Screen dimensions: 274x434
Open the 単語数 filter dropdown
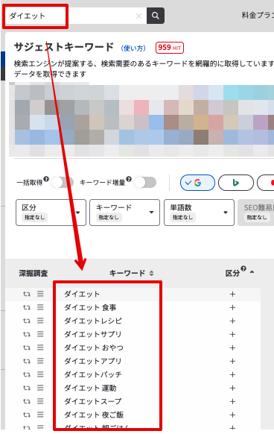coord(199,213)
